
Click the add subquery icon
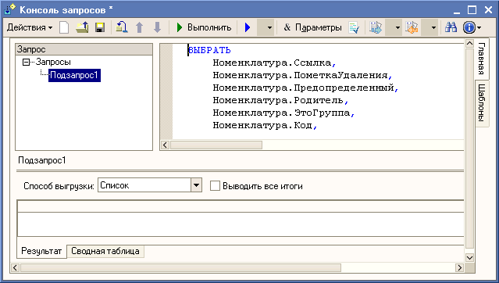[122, 27]
